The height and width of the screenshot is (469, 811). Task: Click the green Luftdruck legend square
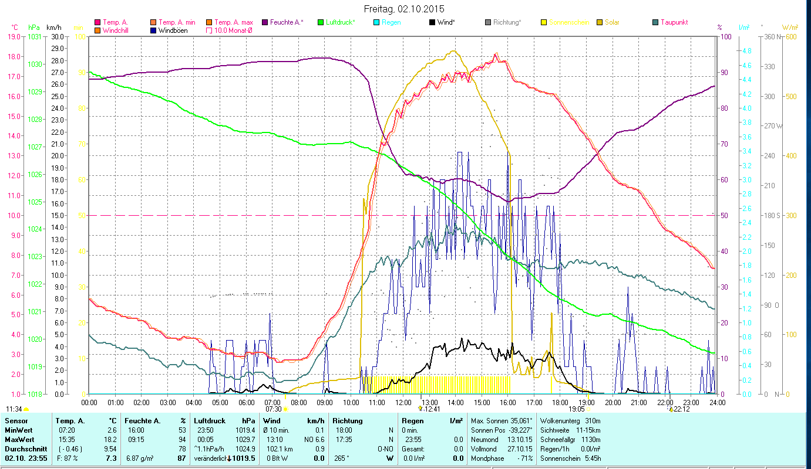click(x=321, y=22)
